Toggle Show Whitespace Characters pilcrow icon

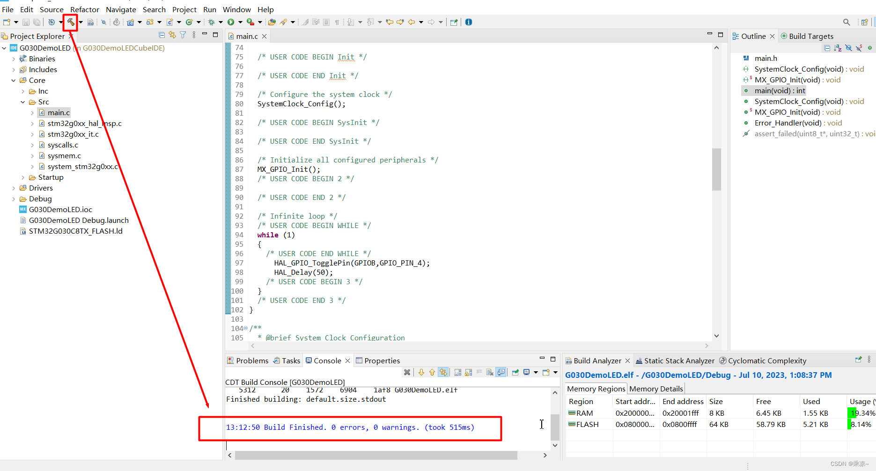point(337,22)
